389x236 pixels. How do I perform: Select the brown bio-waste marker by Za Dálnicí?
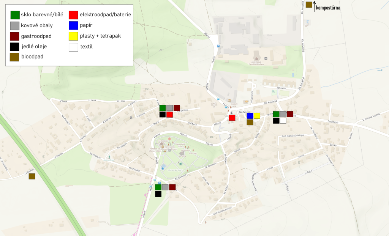[x=32, y=176]
